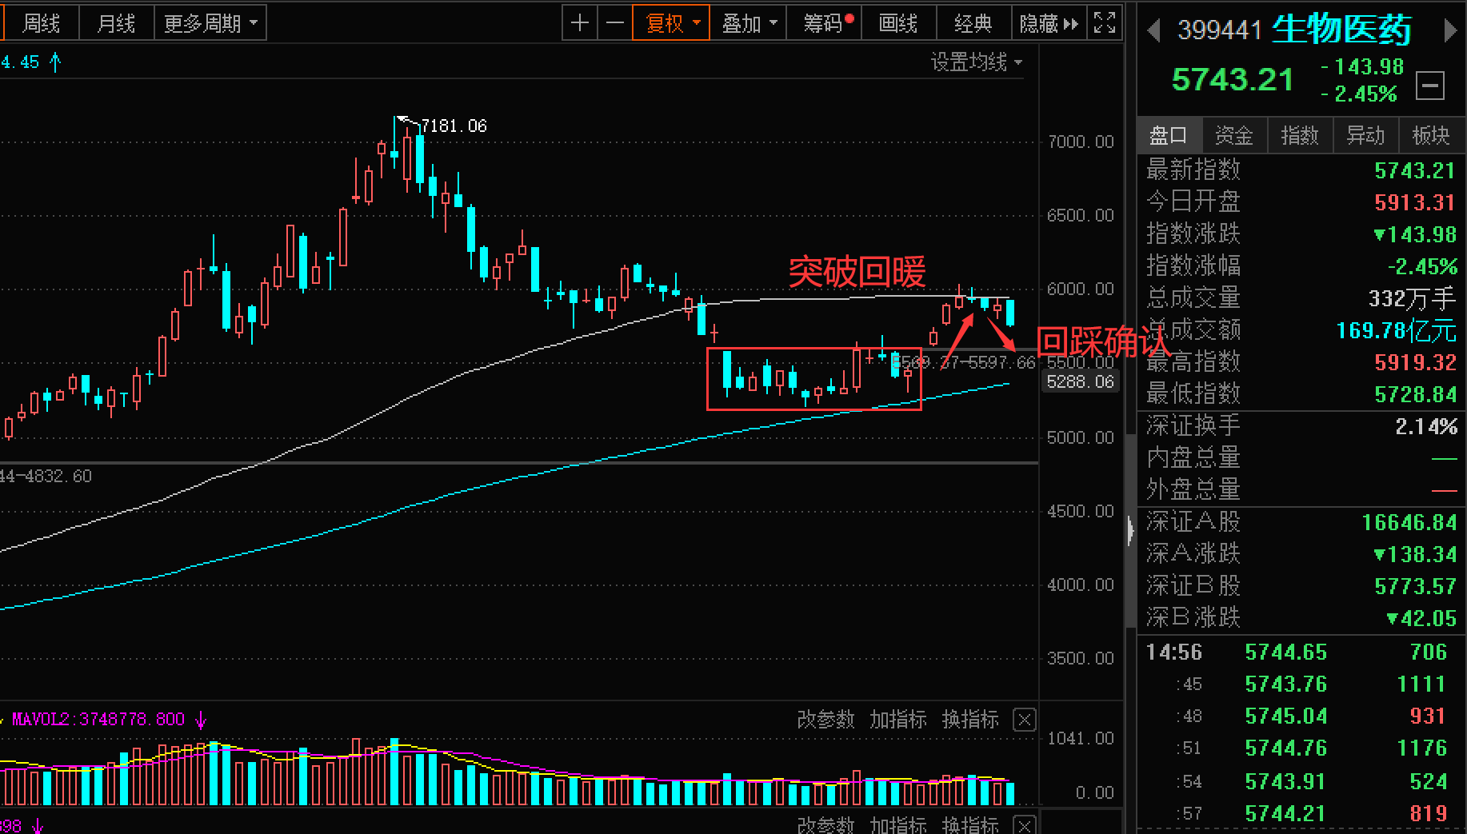Select the 月线 monthly chart tab
Image resolution: width=1467 pixels, height=834 pixels.
116,23
